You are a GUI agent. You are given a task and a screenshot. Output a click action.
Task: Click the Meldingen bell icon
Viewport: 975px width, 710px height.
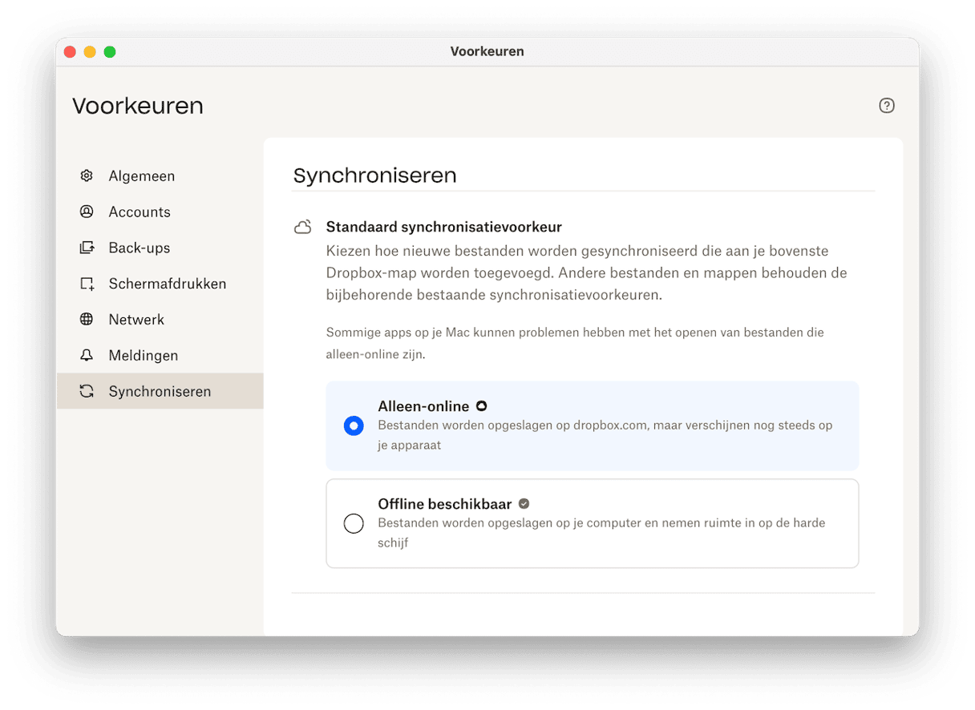tap(87, 355)
